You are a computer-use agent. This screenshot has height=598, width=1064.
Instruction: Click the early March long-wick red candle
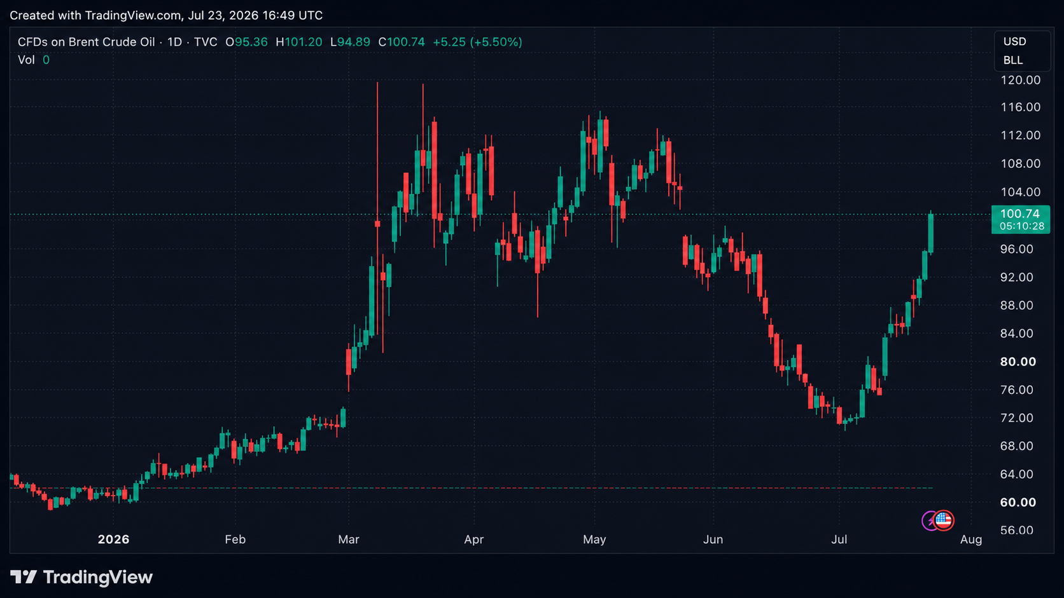pyautogui.click(x=377, y=208)
